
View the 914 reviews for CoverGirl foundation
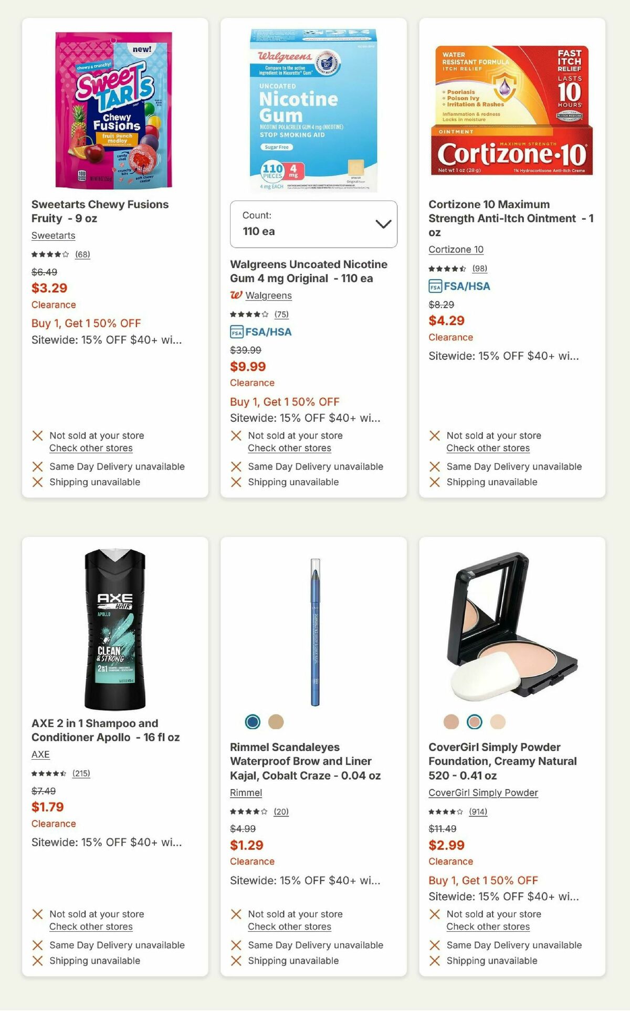point(479,812)
